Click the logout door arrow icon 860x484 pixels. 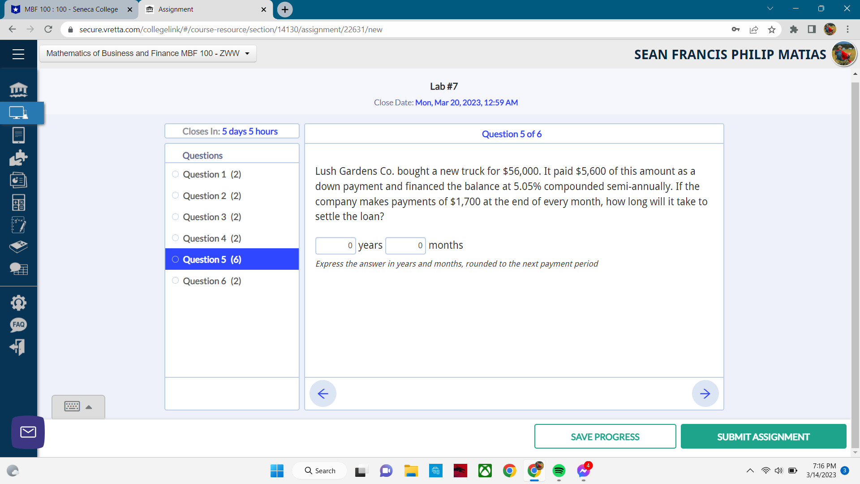pos(18,347)
